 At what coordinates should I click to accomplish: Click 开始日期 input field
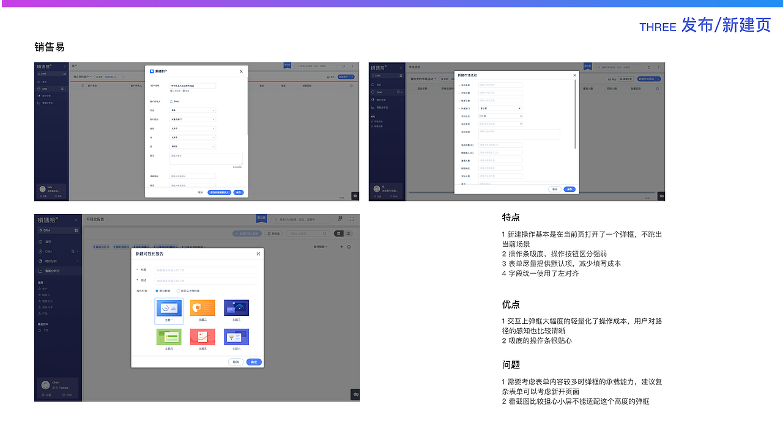coord(500,93)
